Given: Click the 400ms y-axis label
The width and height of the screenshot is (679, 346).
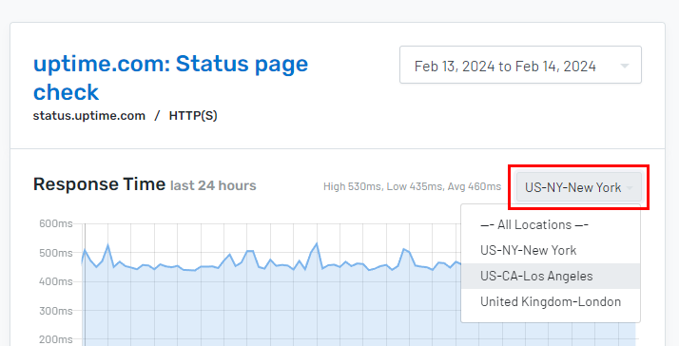Looking at the screenshot, I should [56, 282].
